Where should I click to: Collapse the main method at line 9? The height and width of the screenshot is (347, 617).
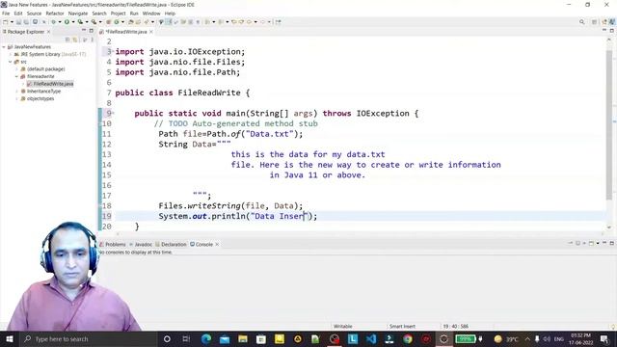114,113
